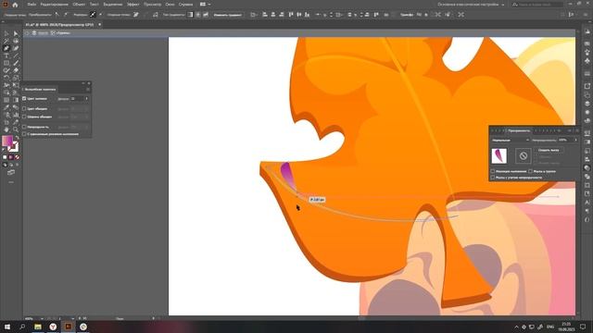The image size is (593, 333).
Task: Open Transparency panel icon in right dock
Action: point(587,168)
